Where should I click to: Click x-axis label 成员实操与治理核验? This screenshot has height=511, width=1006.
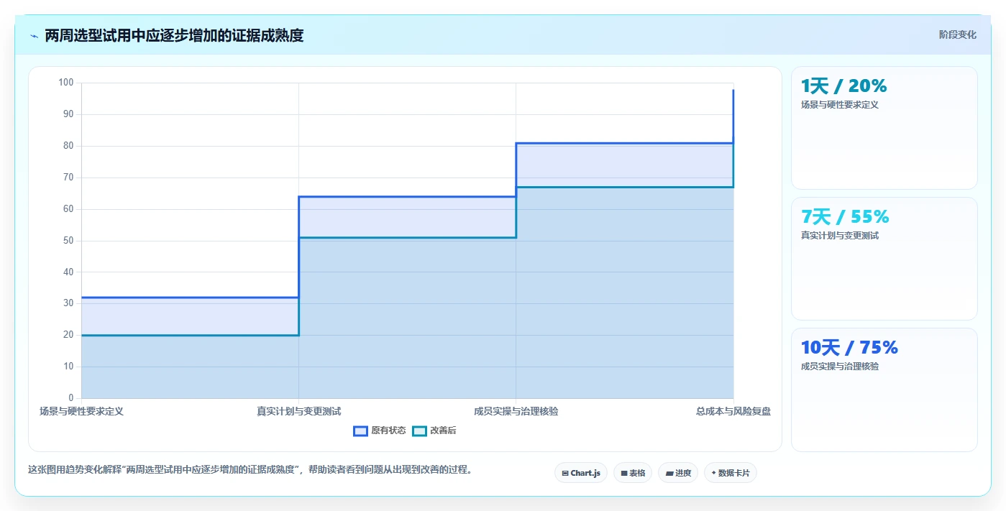coord(516,411)
